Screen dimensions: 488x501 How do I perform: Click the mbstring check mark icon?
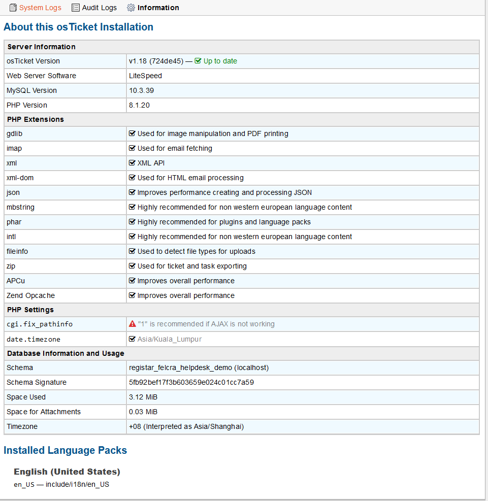pyautogui.click(x=132, y=207)
